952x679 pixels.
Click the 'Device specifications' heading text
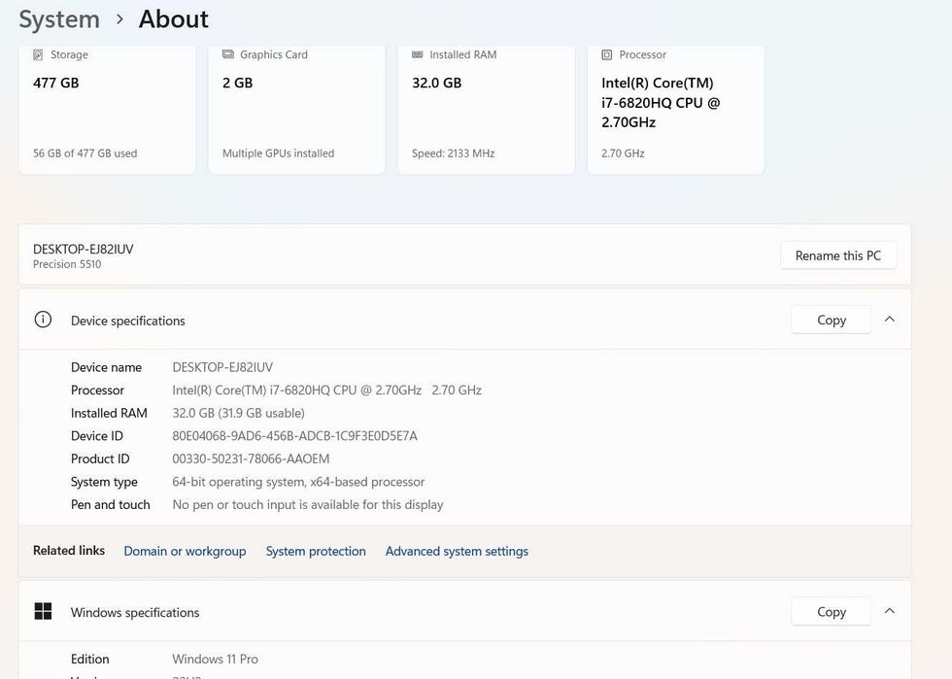[127, 321]
